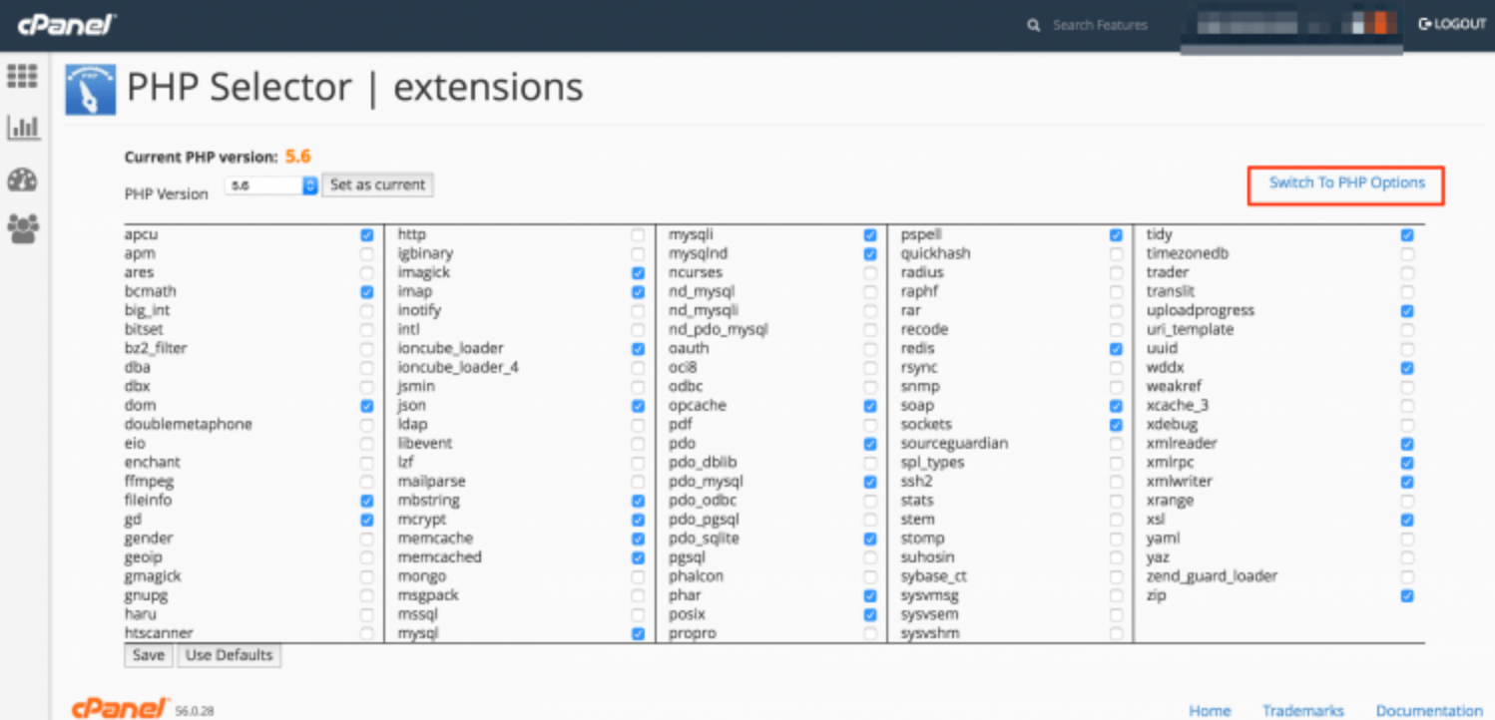
Task: Open the Trademarks footer link
Action: pos(1302,711)
